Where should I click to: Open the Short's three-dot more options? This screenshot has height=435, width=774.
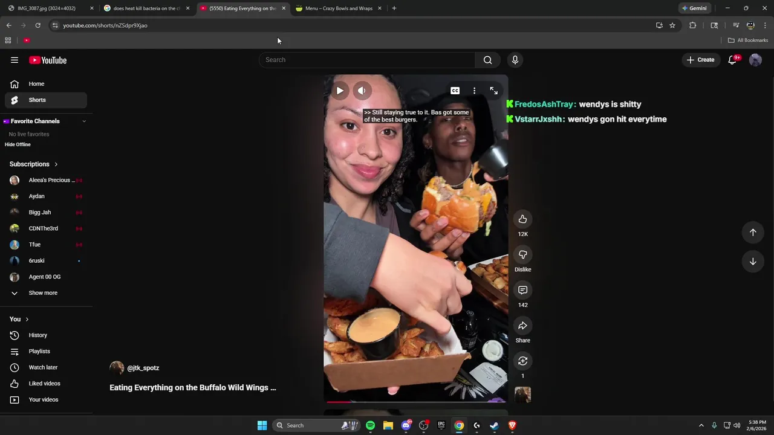click(474, 91)
